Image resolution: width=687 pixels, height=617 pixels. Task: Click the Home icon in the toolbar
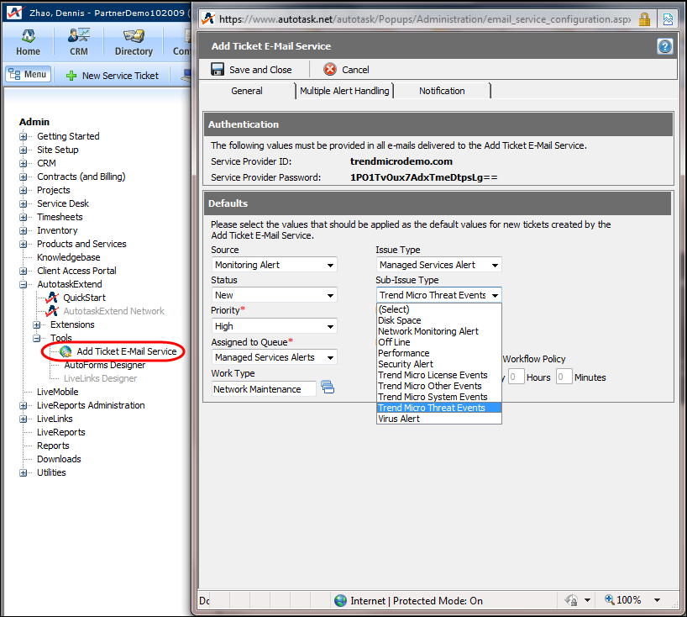[28, 36]
